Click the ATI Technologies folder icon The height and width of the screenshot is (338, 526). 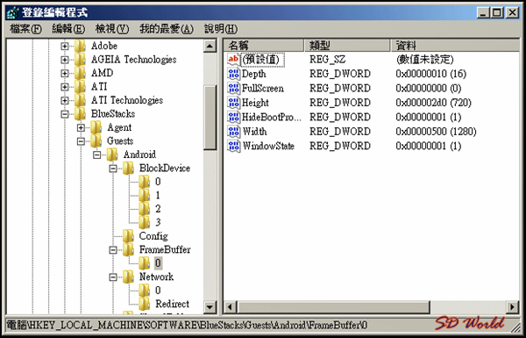(80, 100)
